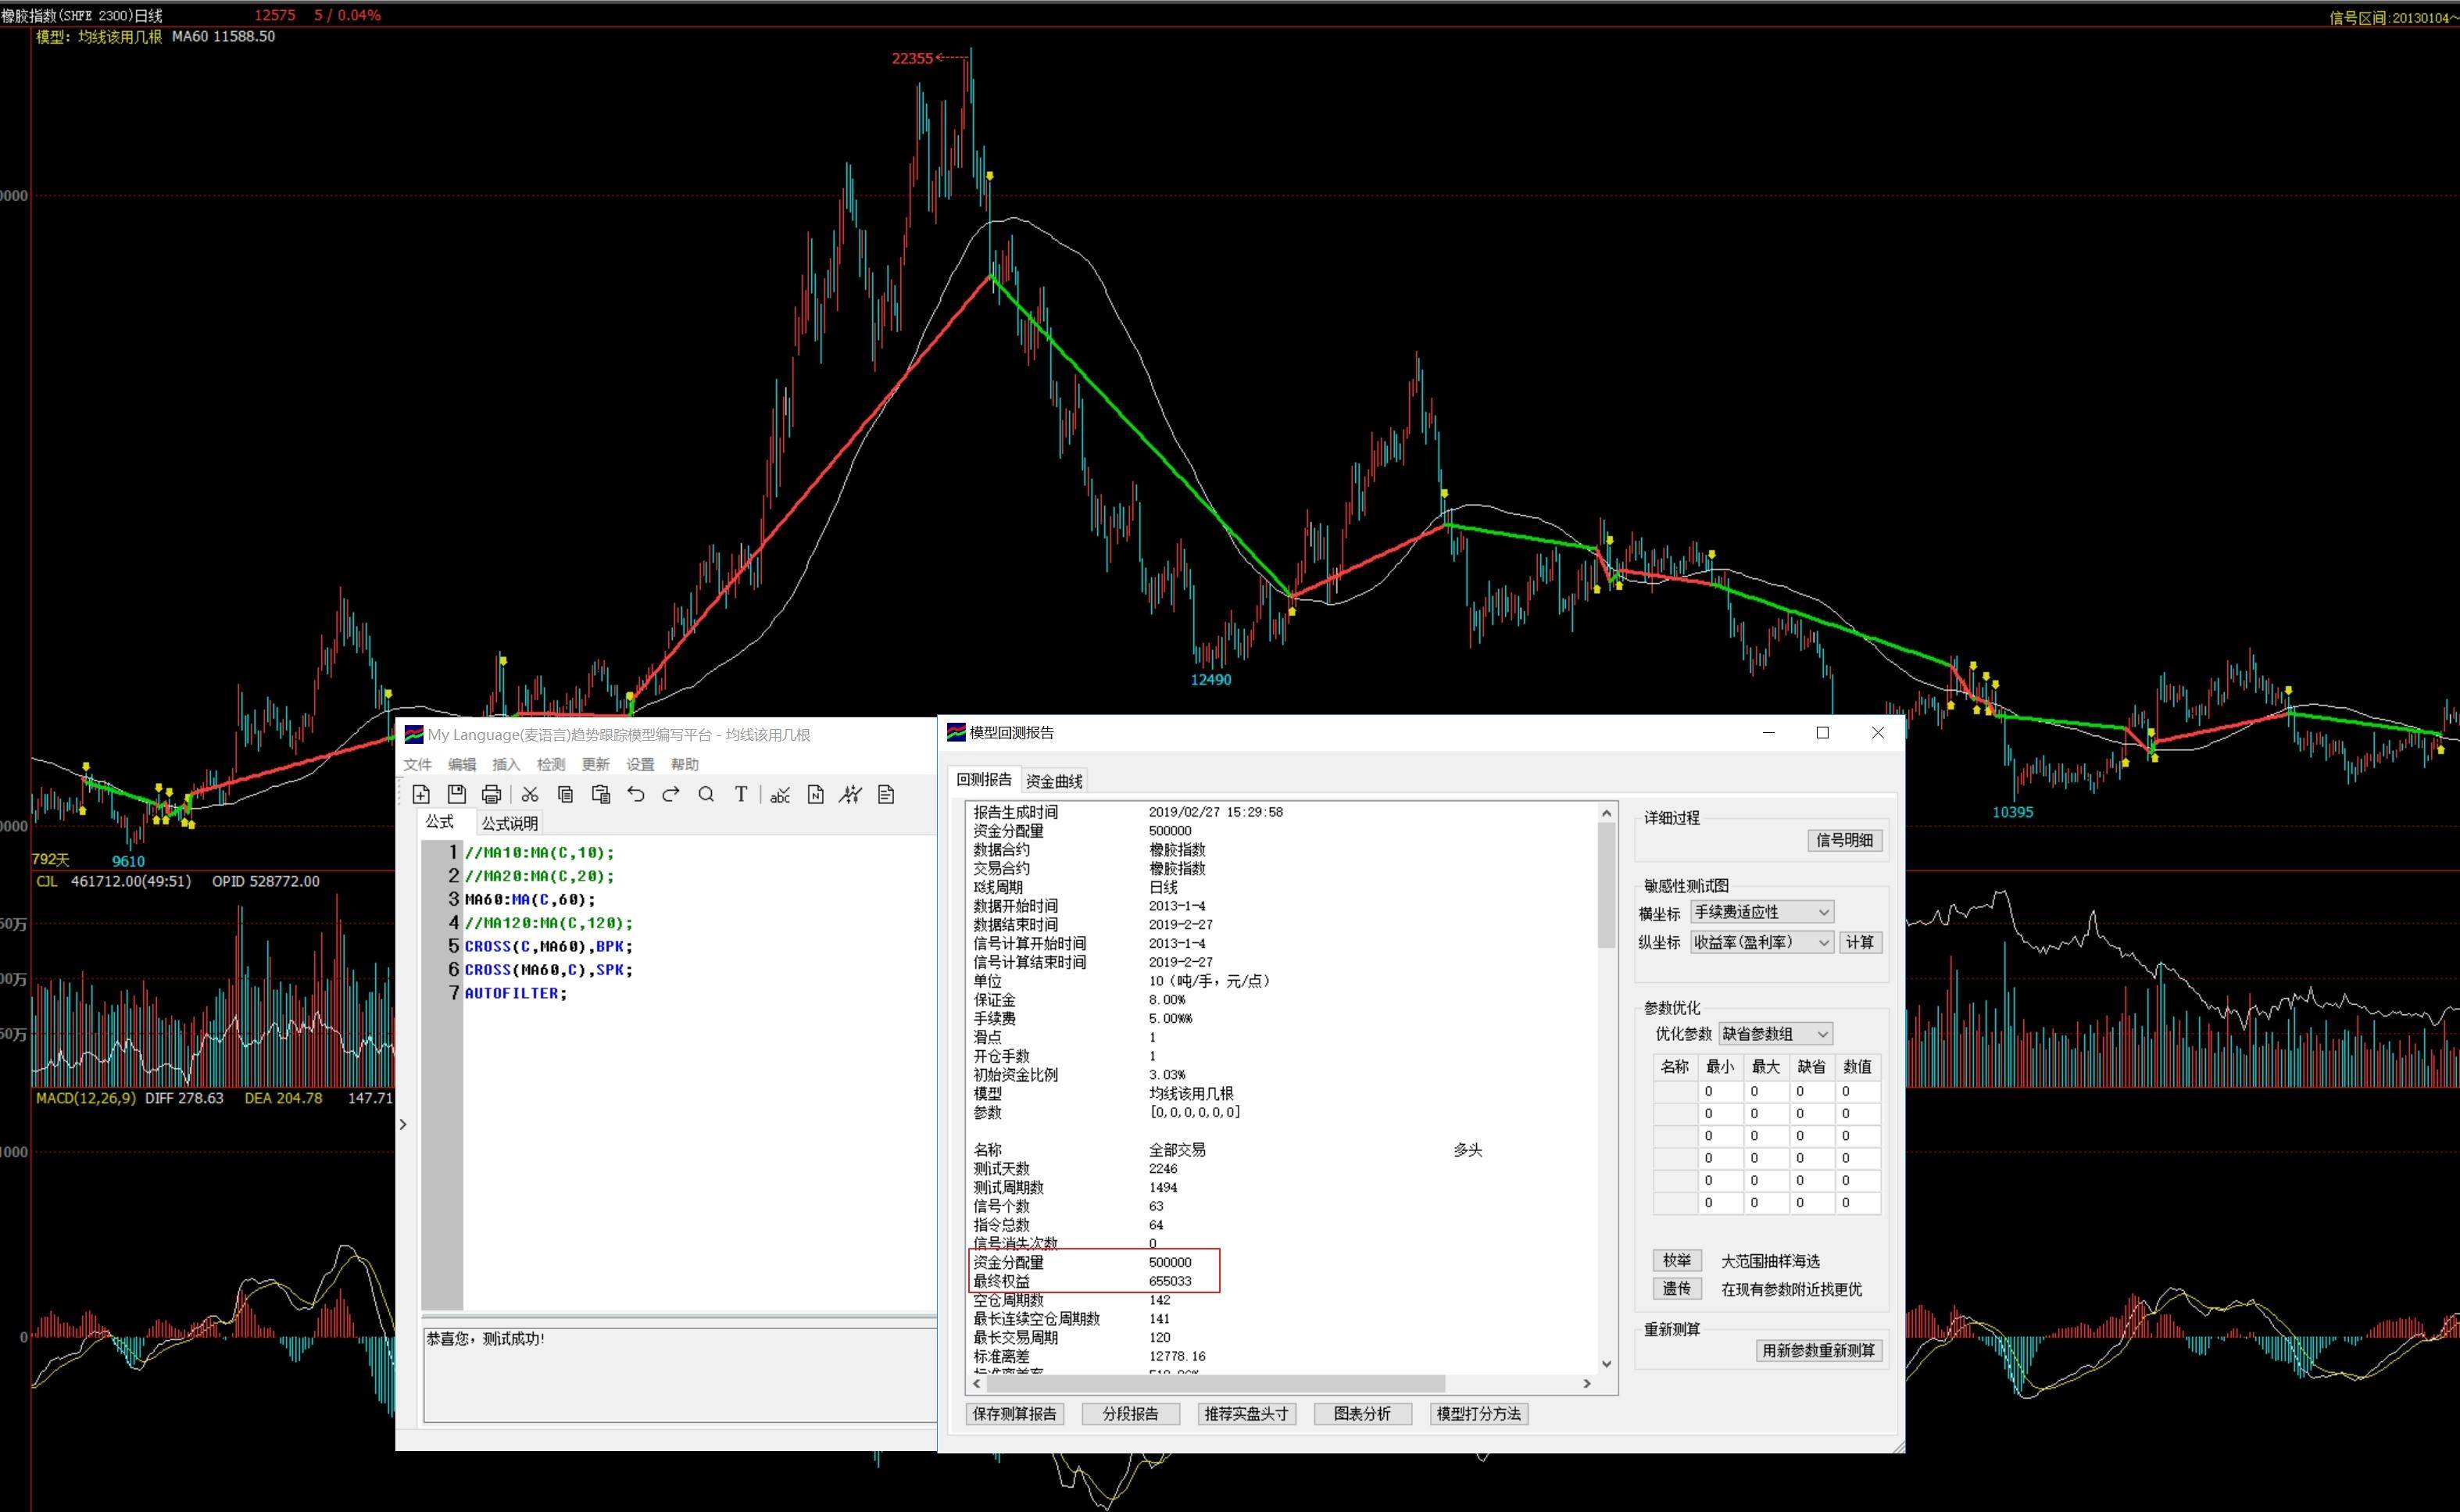Click the 10395 low price label on chart
The height and width of the screenshot is (1512, 2460).
click(x=2013, y=812)
